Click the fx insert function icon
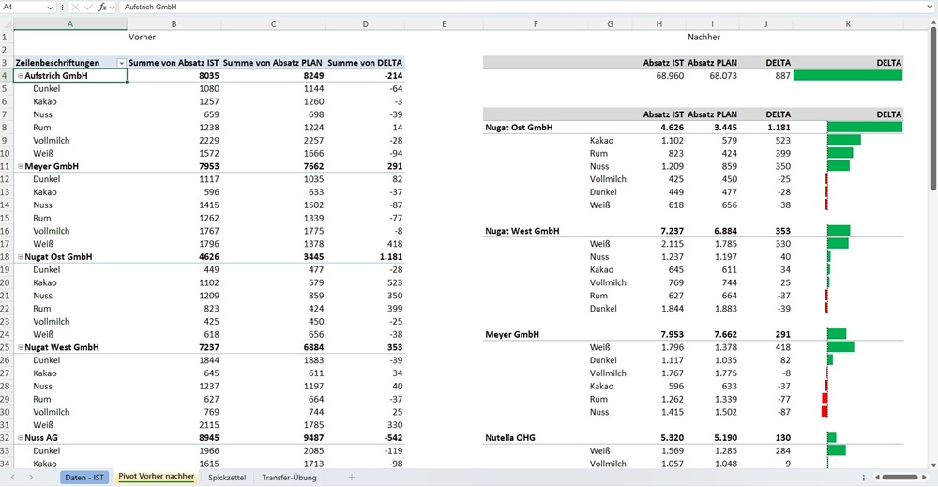 (102, 8)
